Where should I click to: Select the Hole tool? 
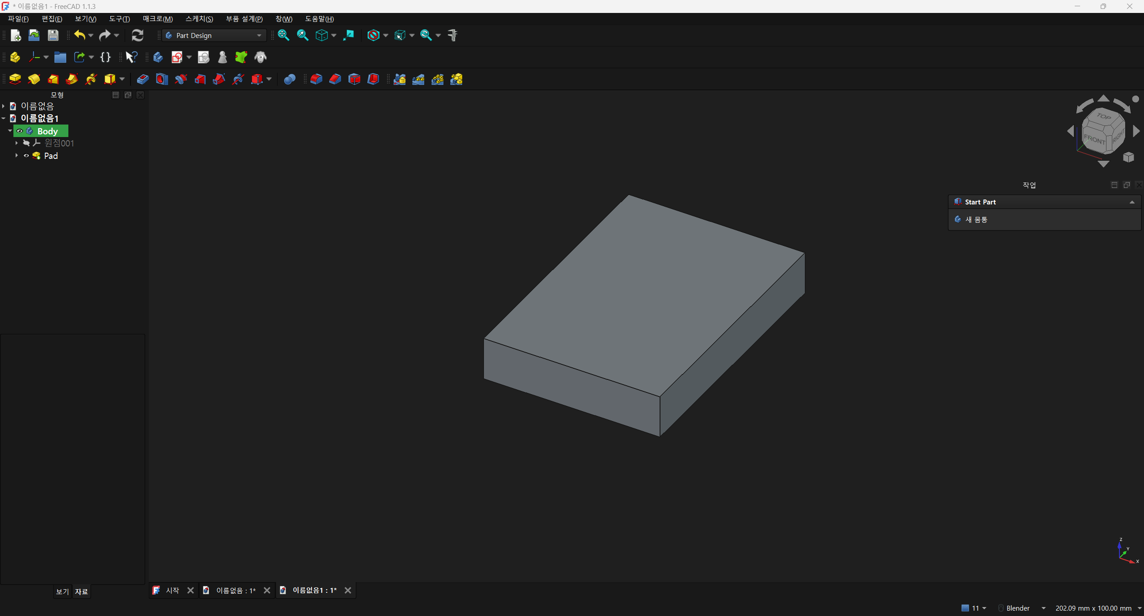(x=162, y=79)
